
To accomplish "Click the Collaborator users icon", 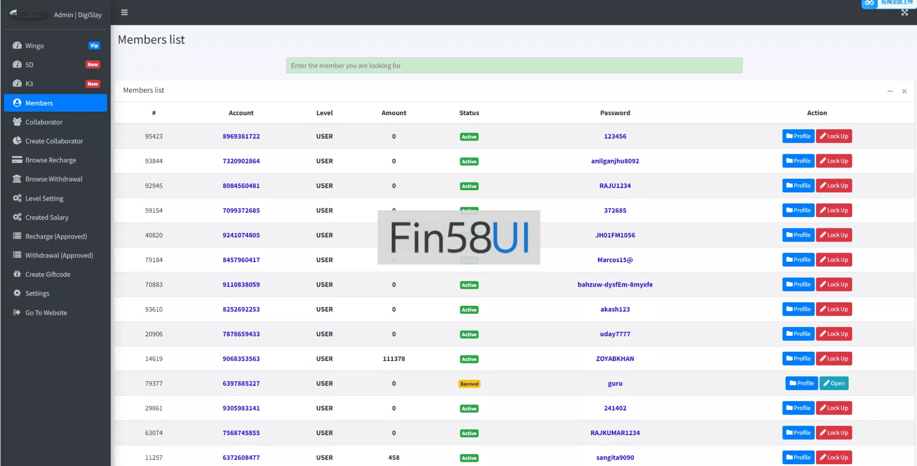I will coord(17,122).
